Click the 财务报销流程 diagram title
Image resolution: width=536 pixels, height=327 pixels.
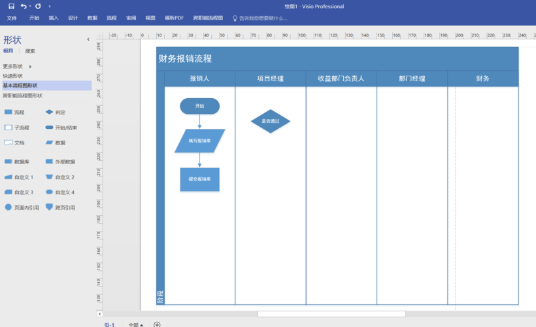coord(185,58)
